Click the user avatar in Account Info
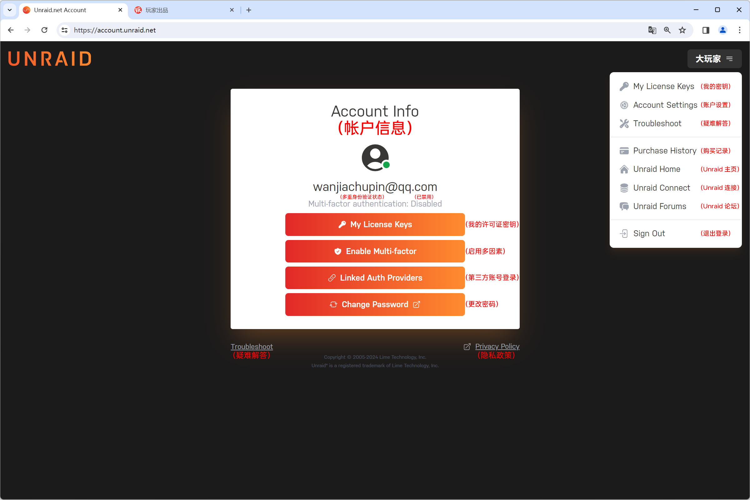The height and width of the screenshot is (500, 750). coord(375,157)
